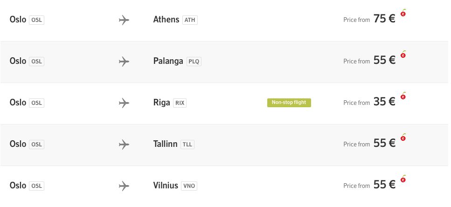Click the ATH airport code tag
Screen dimensions: 451x207
(190, 20)
